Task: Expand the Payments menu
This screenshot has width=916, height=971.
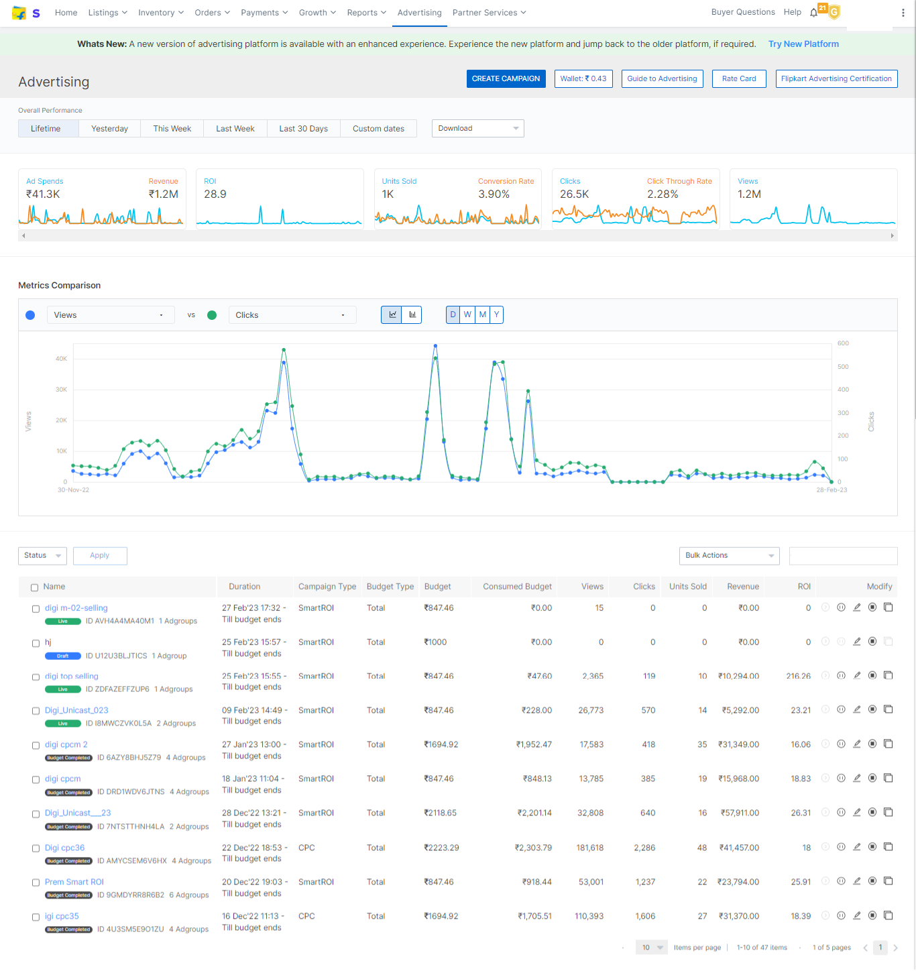Action: (x=264, y=13)
